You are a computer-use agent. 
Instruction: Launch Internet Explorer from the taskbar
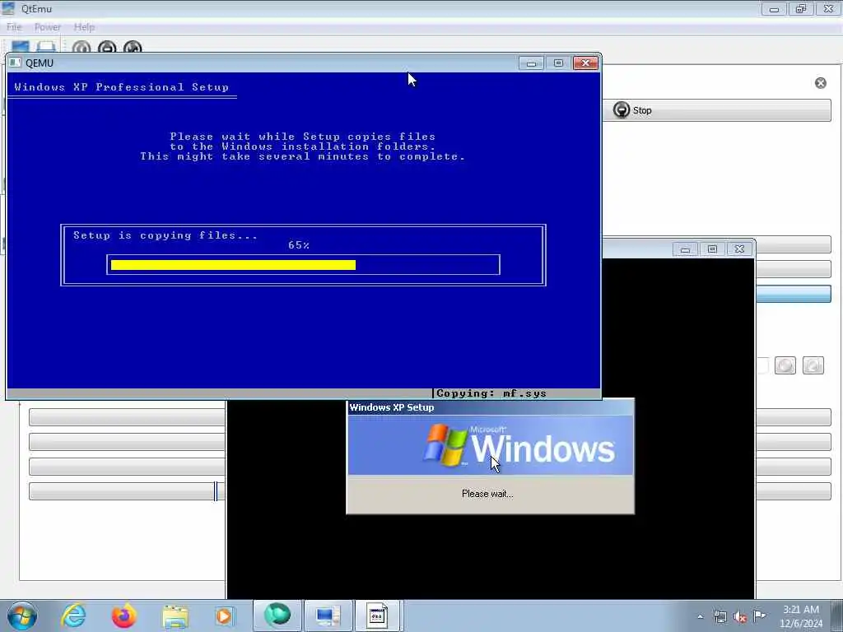coord(73,616)
